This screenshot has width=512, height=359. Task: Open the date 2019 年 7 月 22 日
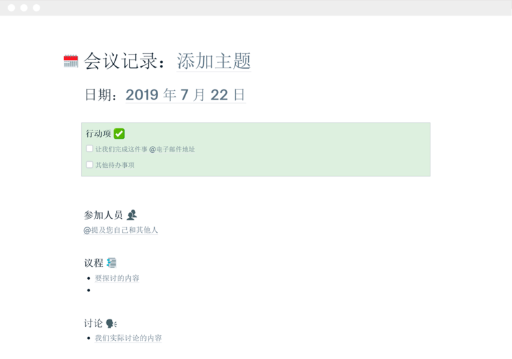[185, 95]
